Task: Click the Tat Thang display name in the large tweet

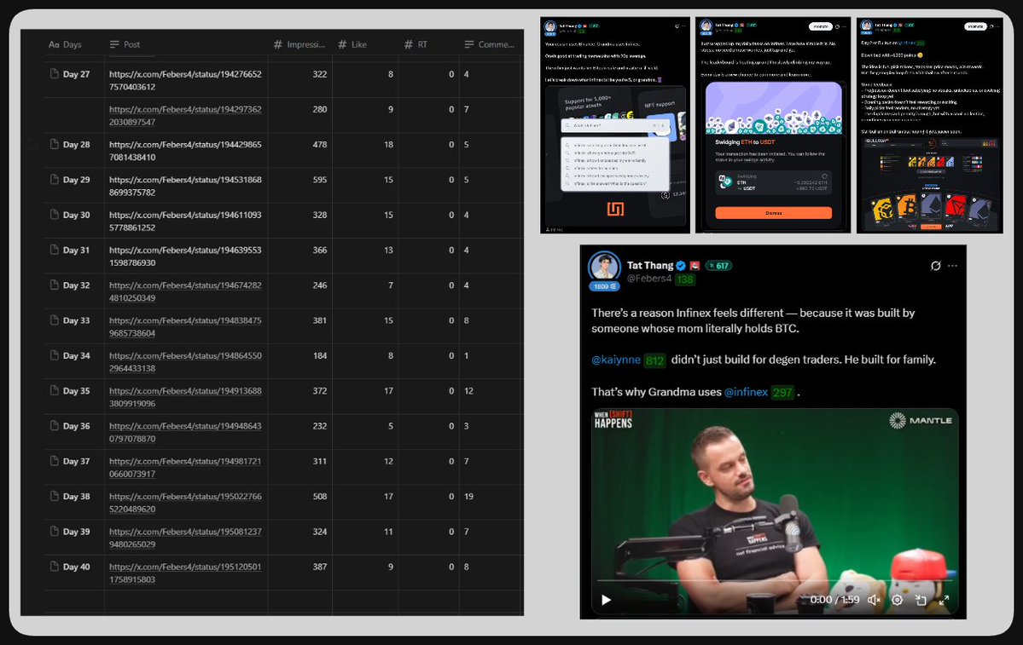Action: click(x=650, y=265)
